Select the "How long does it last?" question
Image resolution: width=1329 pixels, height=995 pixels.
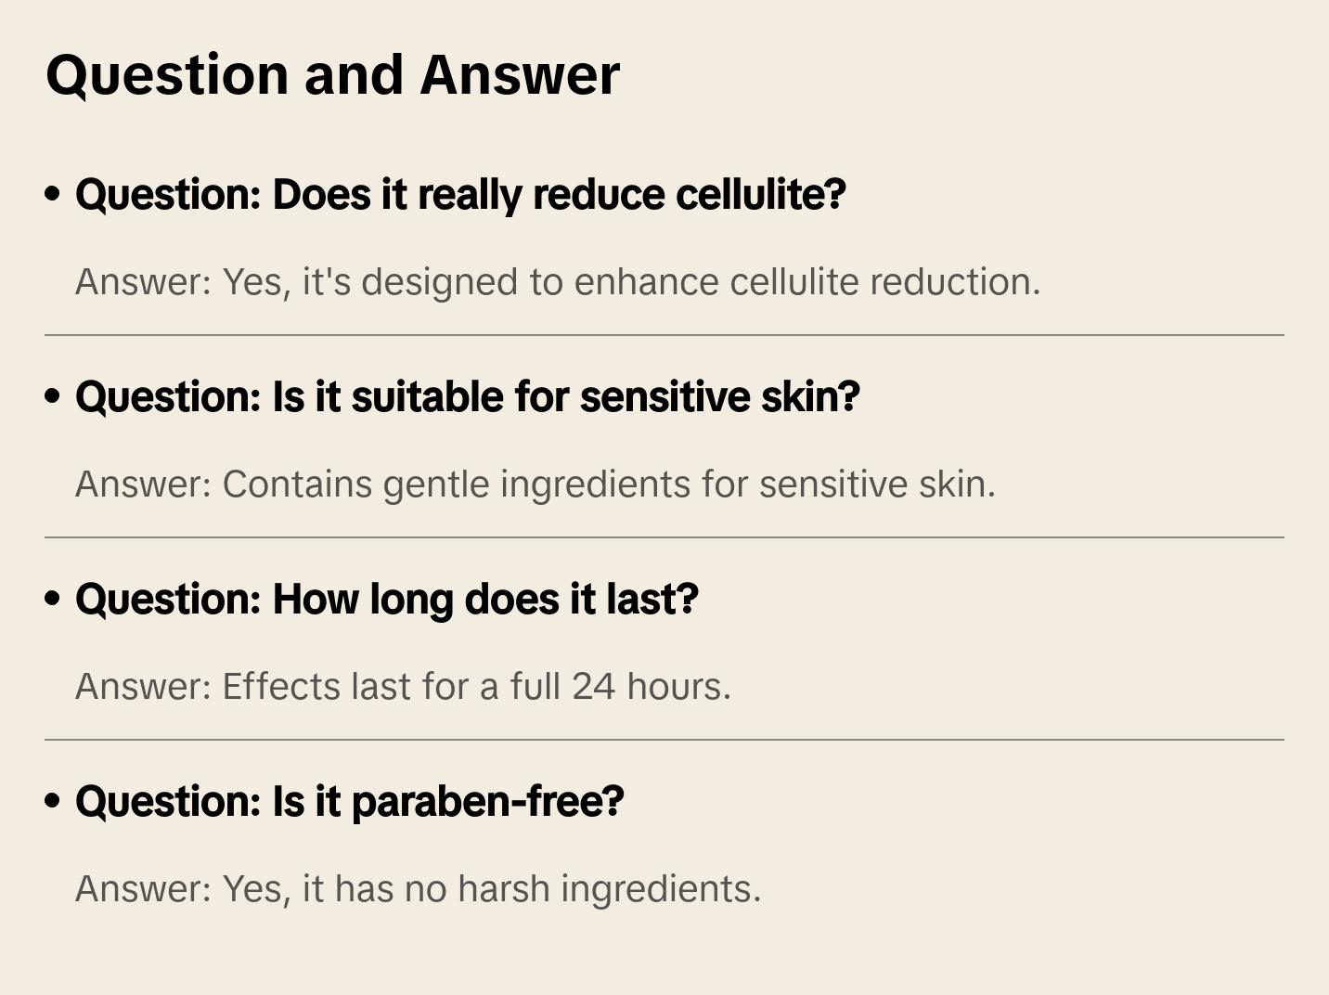386,600
